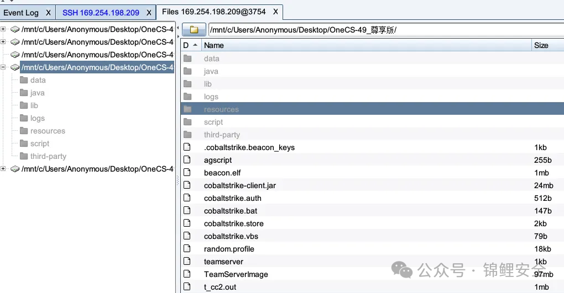
Task: Click into the remote path input field
Action: [x=386, y=30]
